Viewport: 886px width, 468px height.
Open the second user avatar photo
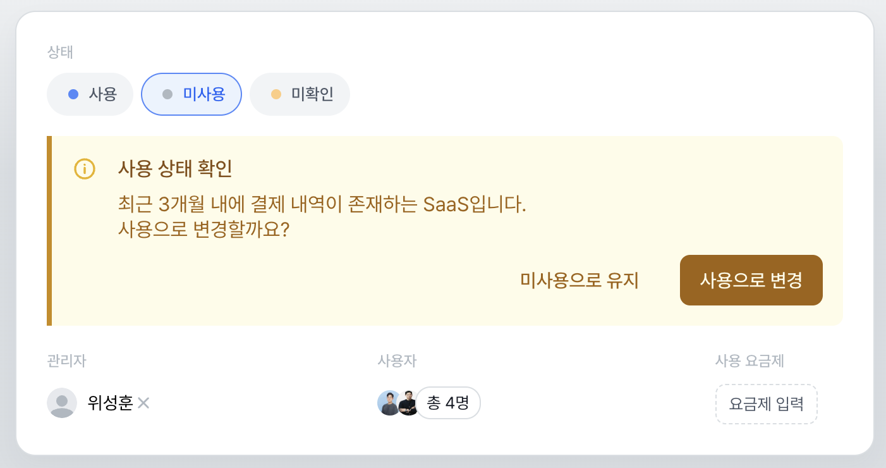point(408,403)
